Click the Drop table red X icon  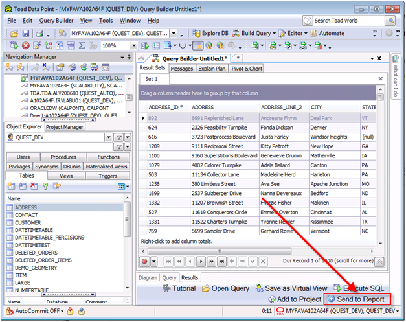(x=34, y=186)
